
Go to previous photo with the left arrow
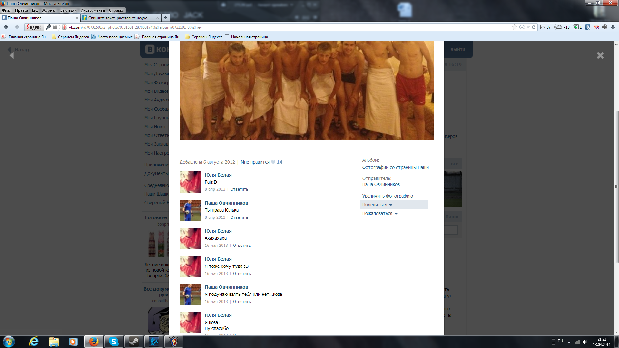click(x=11, y=55)
